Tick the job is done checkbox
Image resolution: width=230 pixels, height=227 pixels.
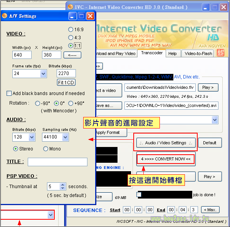139,194
